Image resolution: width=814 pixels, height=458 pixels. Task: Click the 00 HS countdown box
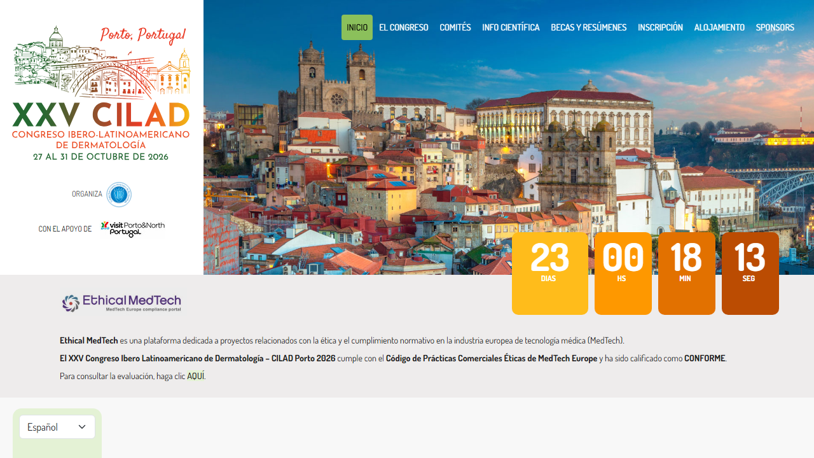pos(623,274)
